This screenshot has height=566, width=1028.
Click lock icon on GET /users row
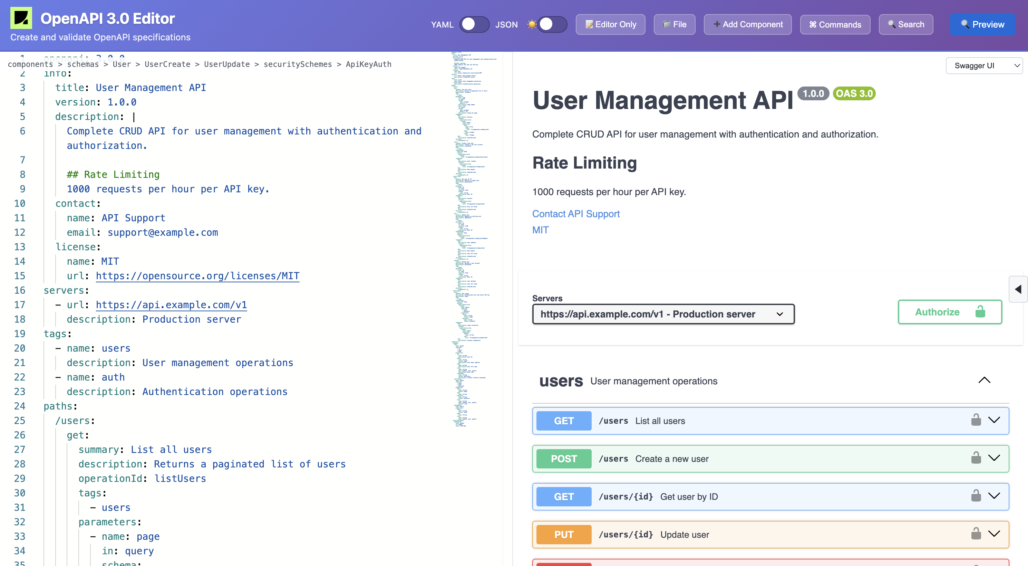(x=976, y=420)
